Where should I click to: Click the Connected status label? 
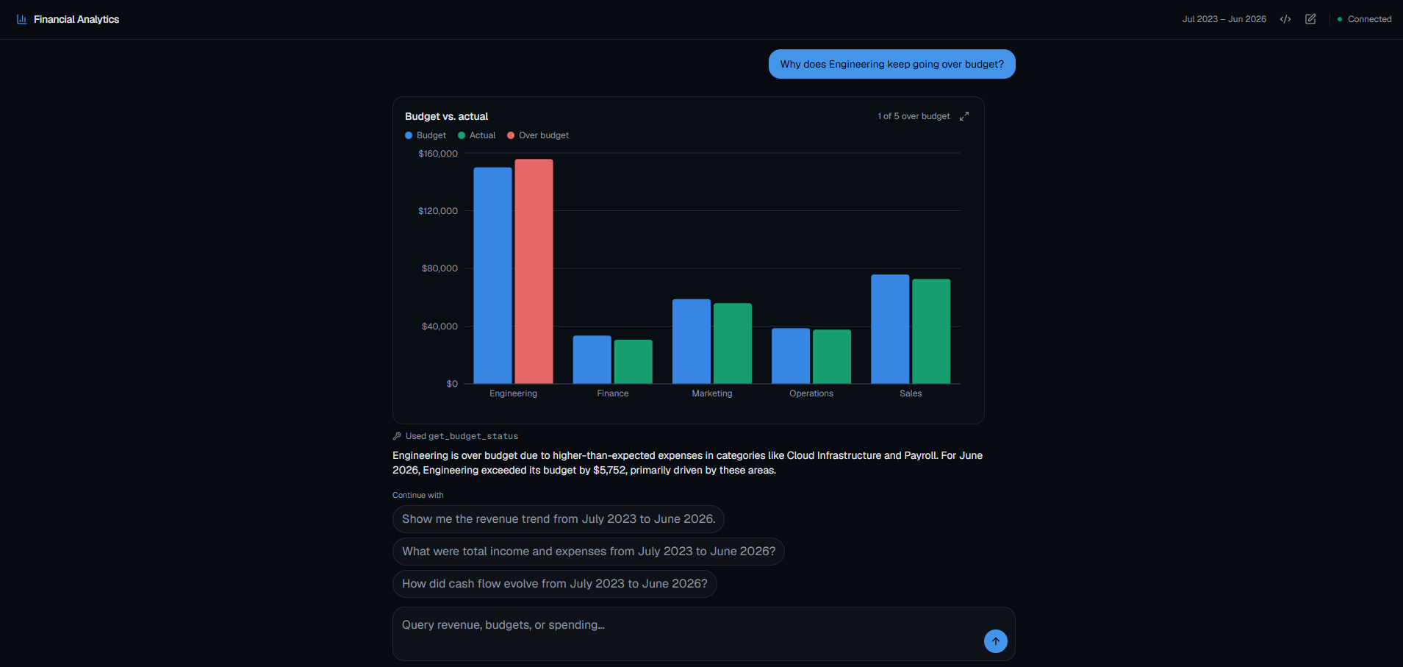[x=1369, y=19]
